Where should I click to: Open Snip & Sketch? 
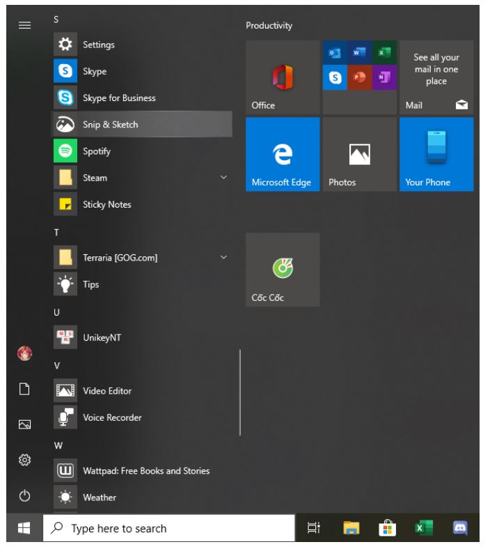142,124
